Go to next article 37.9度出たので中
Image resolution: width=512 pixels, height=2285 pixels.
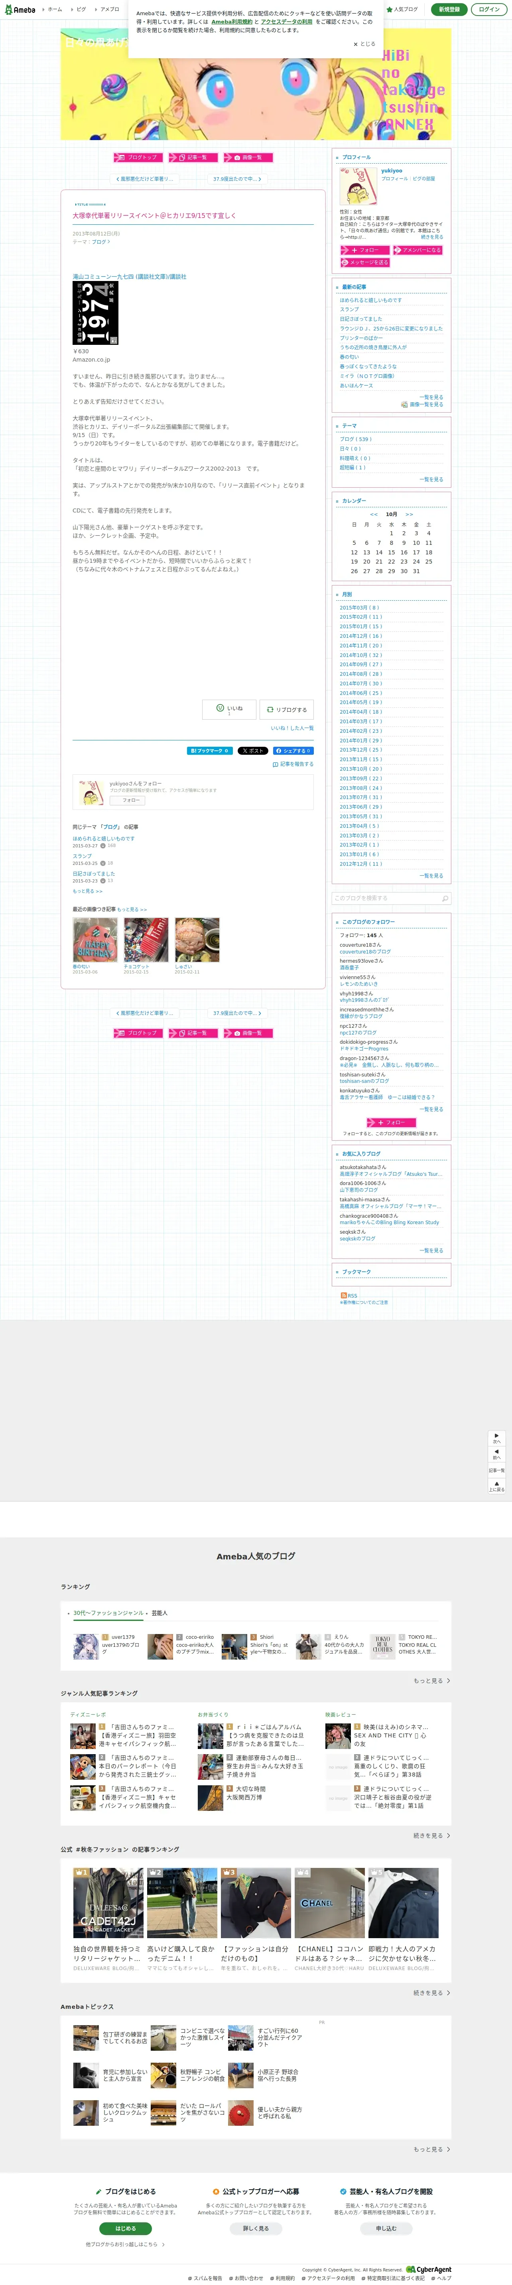(x=236, y=179)
